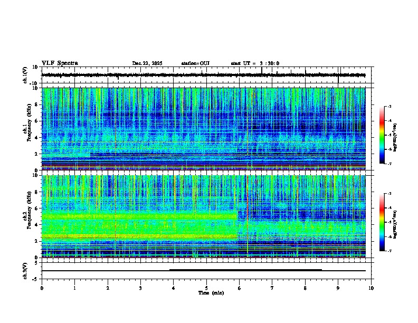Viewport: 418px width, 323px height.
Task: Click the log(PSD) label beside lower color bar
Action: [395, 224]
